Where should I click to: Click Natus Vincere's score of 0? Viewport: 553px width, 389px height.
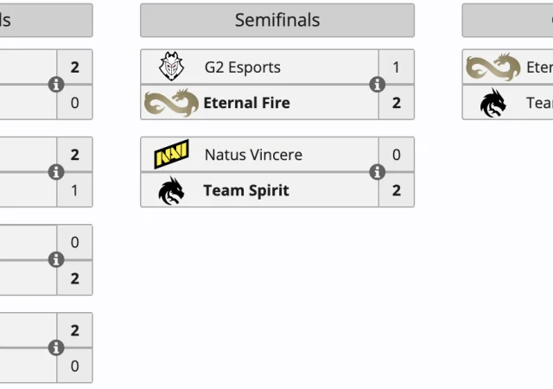click(397, 155)
